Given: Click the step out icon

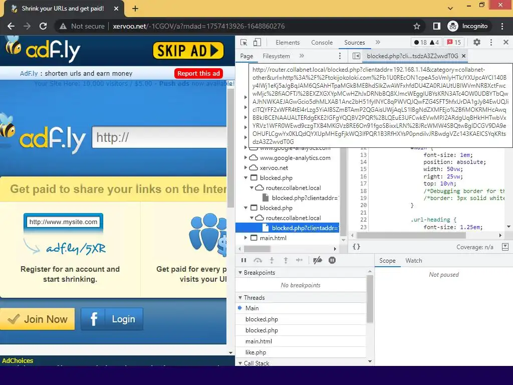Looking at the screenshot, I should click(x=286, y=260).
